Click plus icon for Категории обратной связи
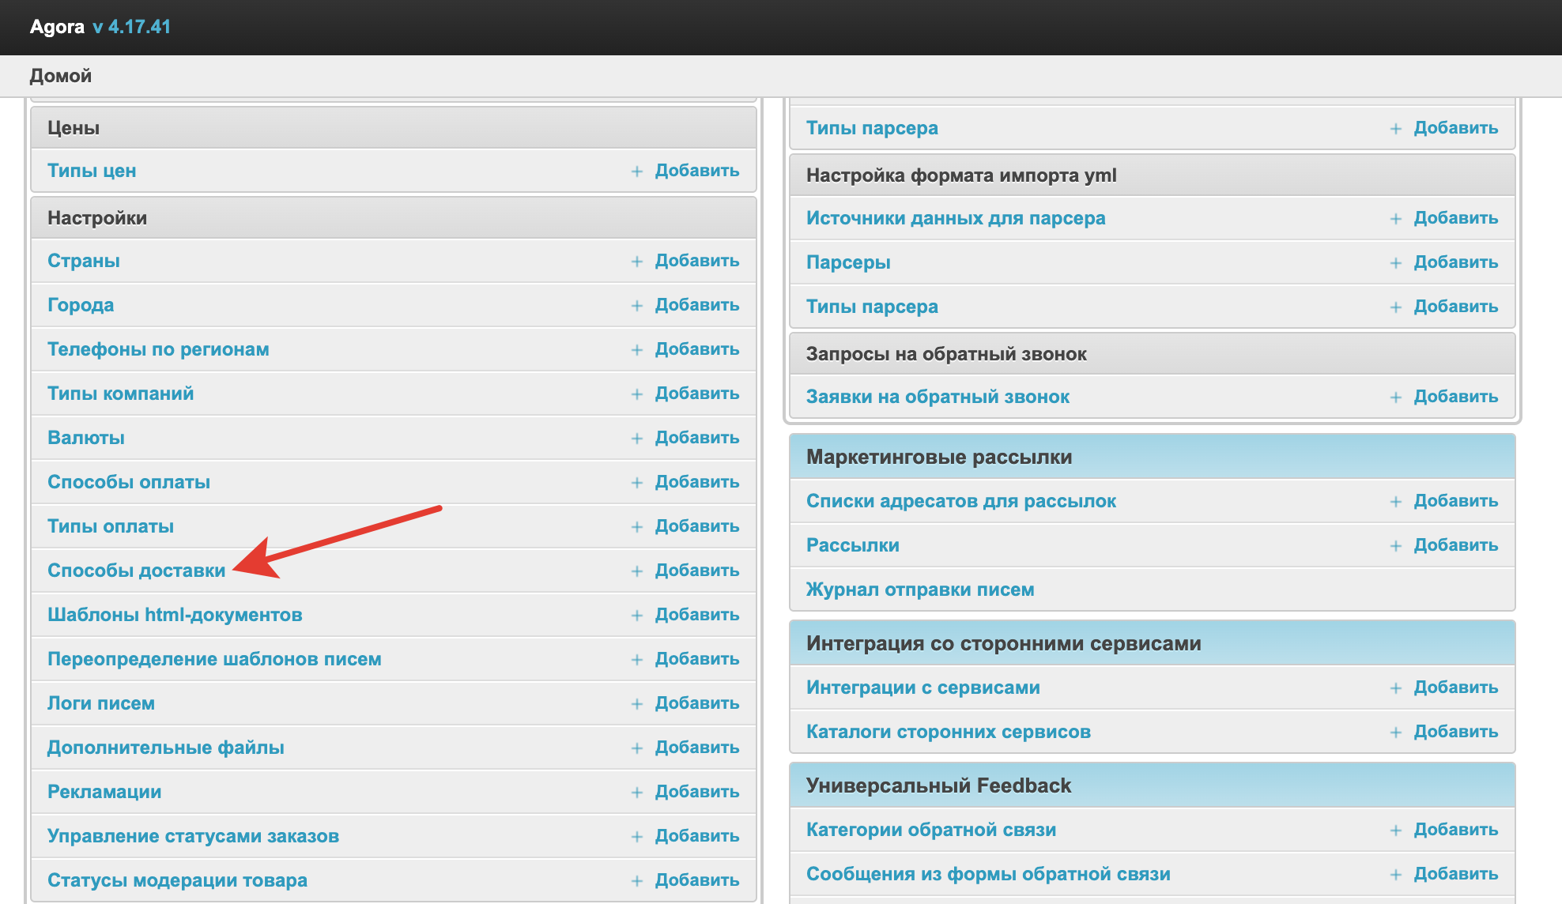This screenshot has width=1562, height=904. click(1396, 831)
